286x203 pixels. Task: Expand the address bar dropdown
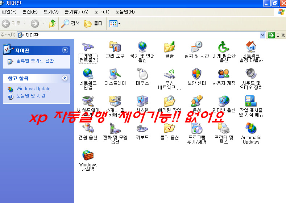tap(262, 35)
